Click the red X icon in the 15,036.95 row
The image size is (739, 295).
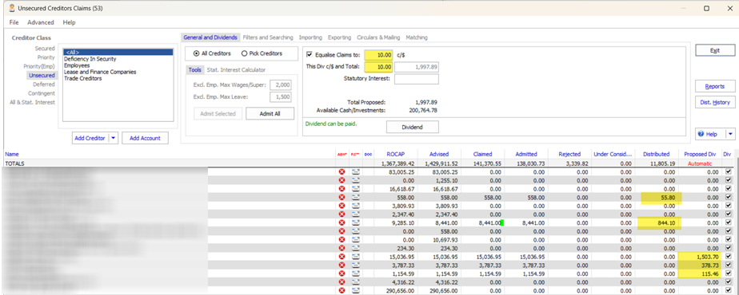(x=342, y=257)
